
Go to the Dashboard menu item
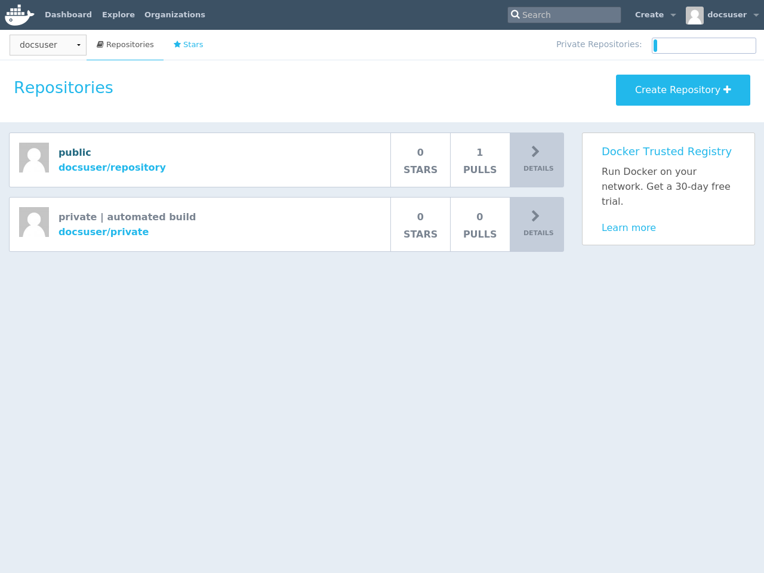point(68,15)
